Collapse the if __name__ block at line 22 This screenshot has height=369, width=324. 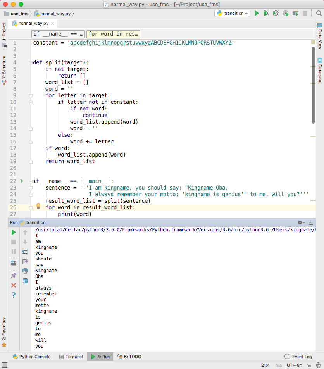click(31, 181)
